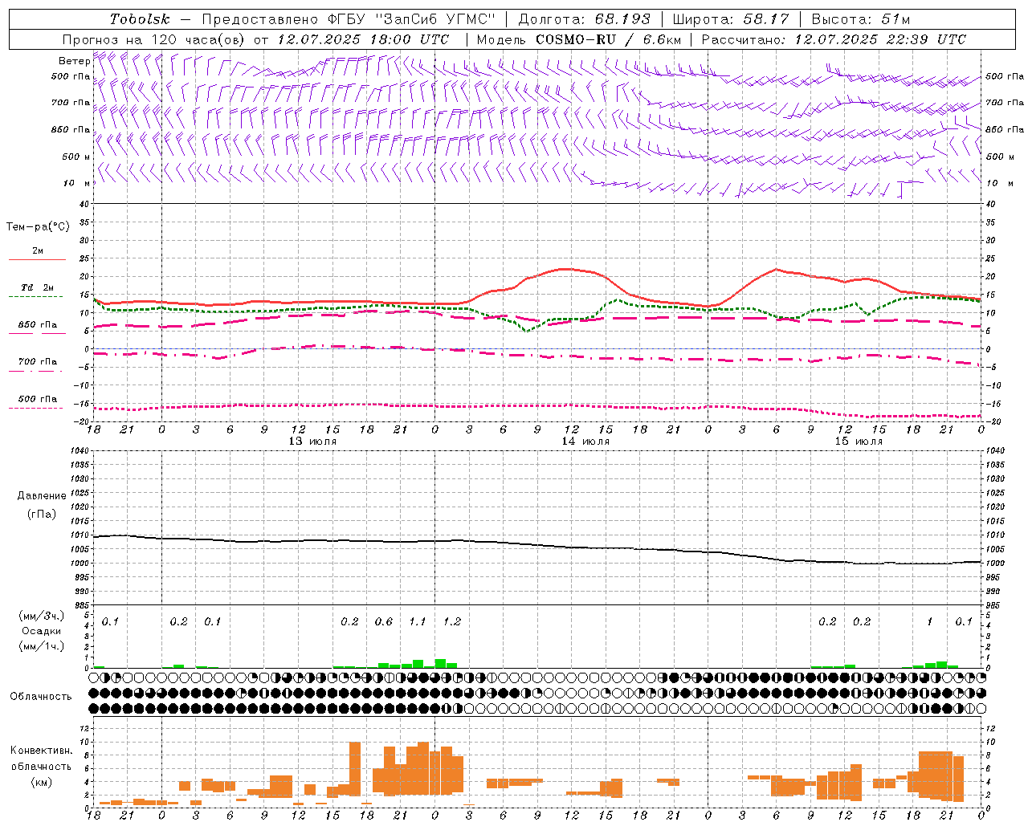Click the Давление pressure panel label
Screen dimensions: 1028x822
click(42, 496)
